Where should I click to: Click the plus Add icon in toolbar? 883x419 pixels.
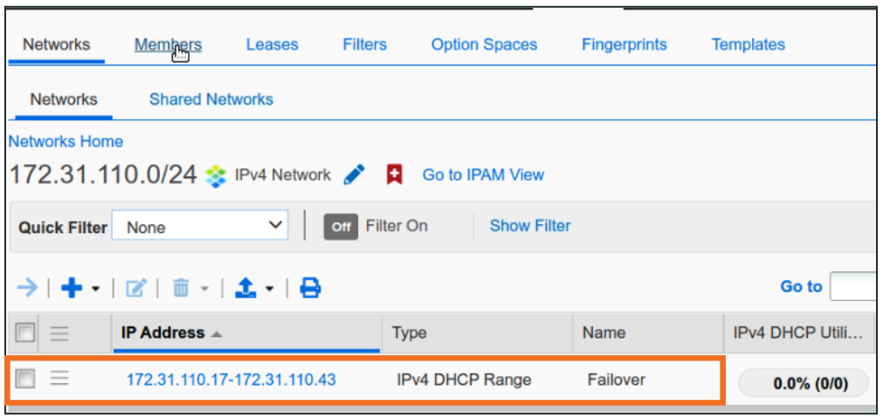point(72,287)
